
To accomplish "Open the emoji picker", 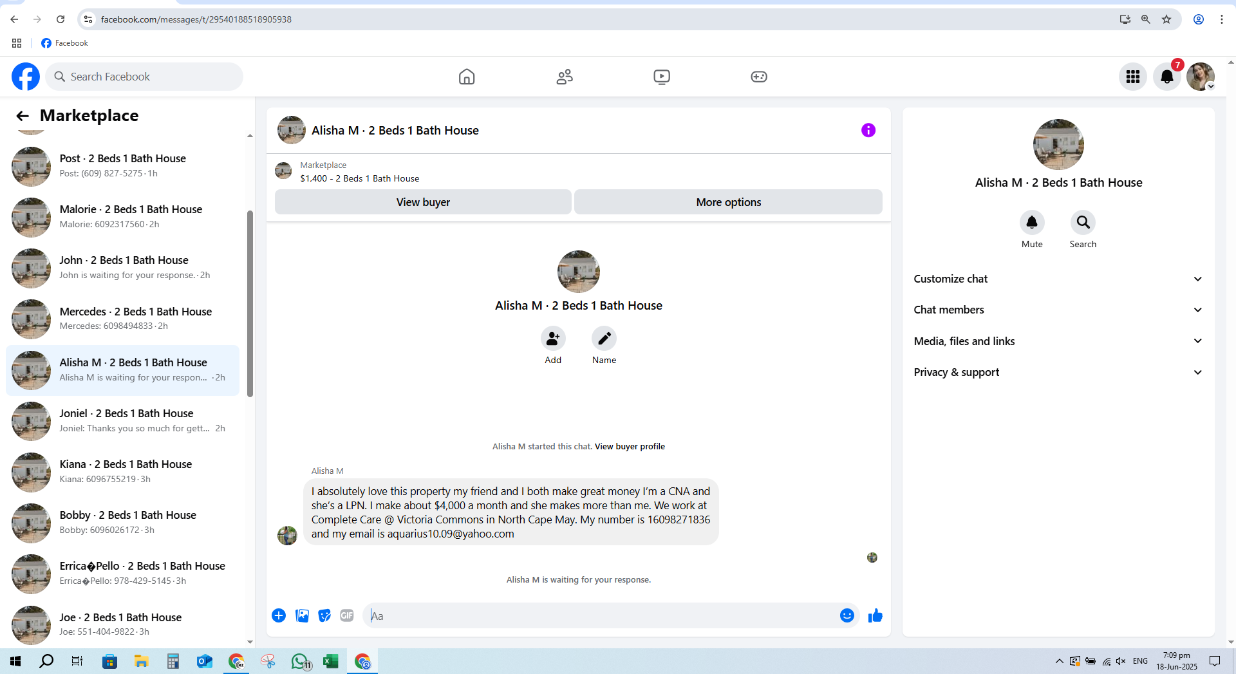I will [847, 616].
